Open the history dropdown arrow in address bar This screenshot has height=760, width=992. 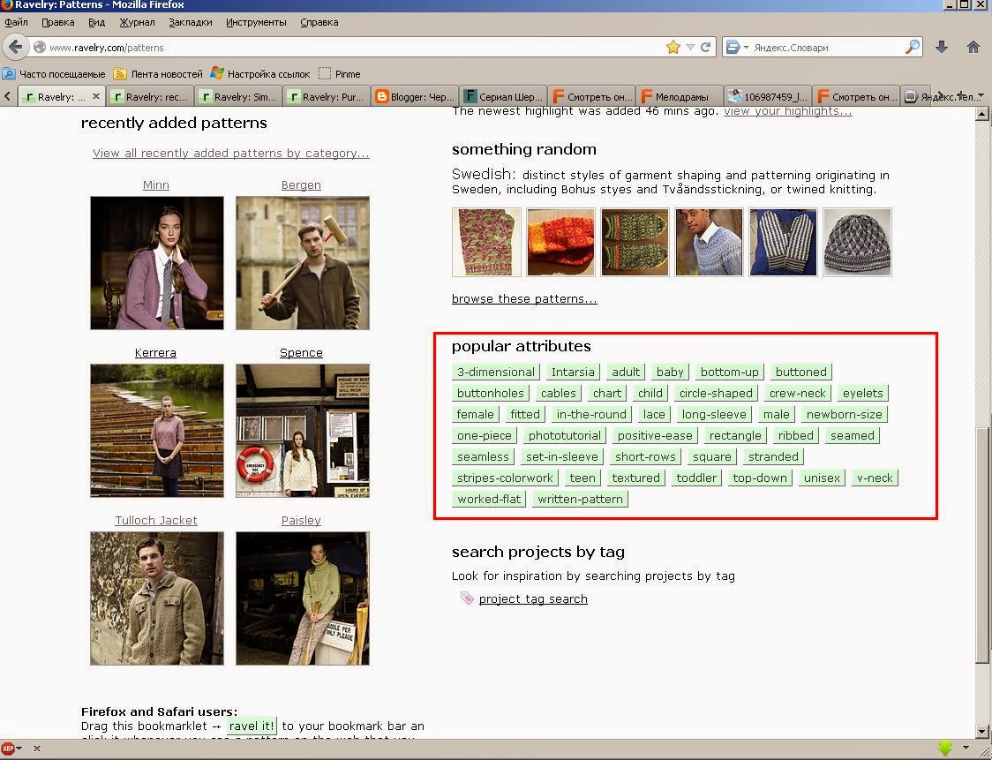(x=690, y=48)
